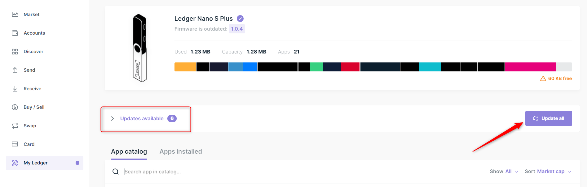Click the outdated firmware version 1.0.4 label

(x=237, y=29)
